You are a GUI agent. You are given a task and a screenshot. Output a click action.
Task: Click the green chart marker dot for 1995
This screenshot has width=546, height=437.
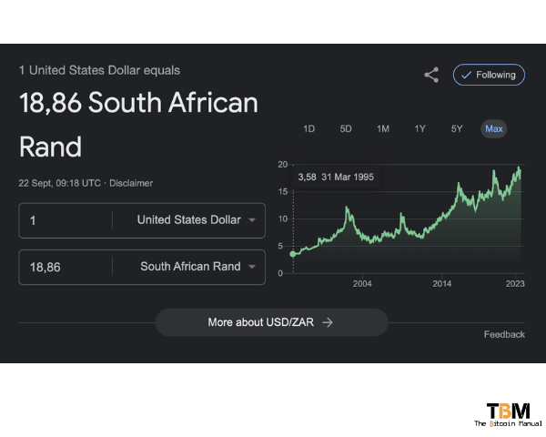pos(293,254)
